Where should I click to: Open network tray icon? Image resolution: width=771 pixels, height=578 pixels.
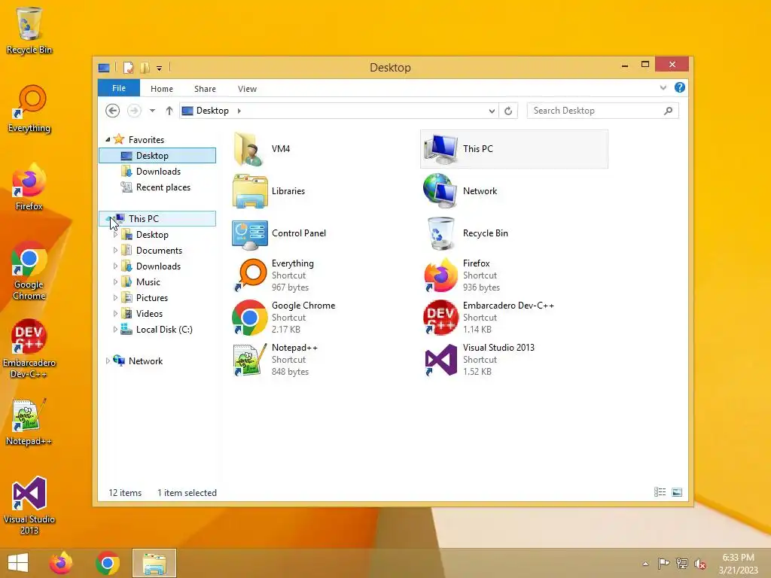tap(681, 563)
